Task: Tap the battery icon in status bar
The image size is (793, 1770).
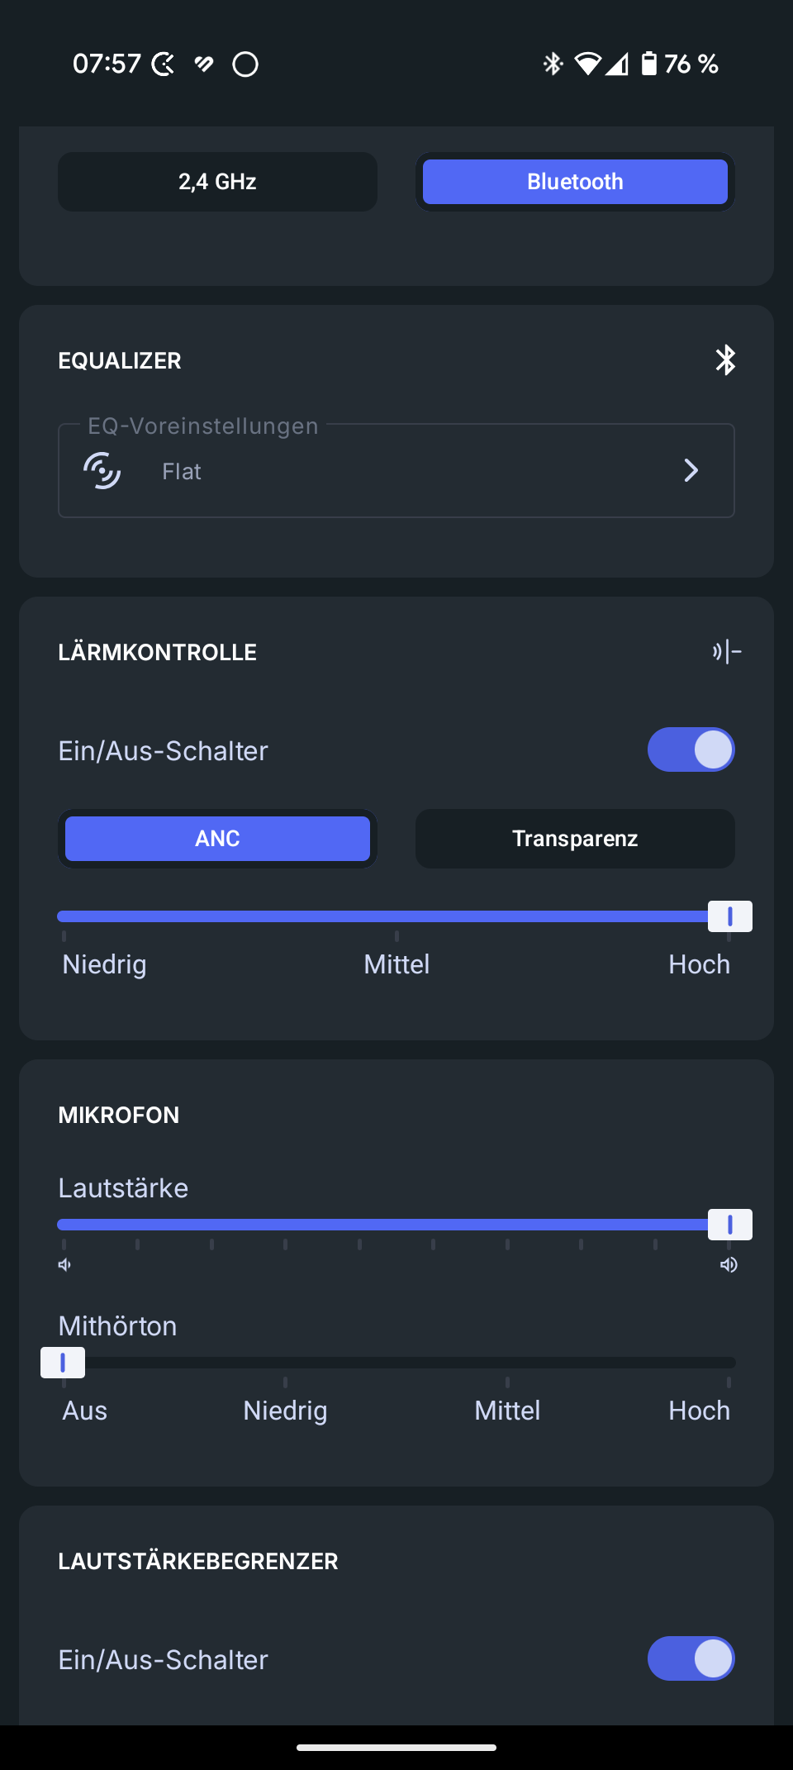Action: pyautogui.click(x=649, y=64)
